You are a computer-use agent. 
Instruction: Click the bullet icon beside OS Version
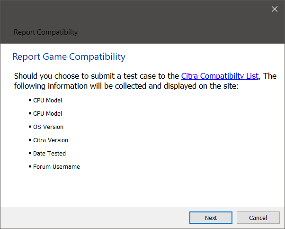30,127
